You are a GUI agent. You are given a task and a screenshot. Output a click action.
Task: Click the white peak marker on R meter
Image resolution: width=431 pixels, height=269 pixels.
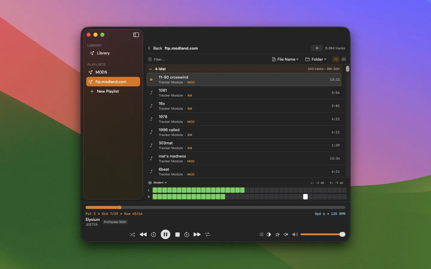[x=306, y=197]
